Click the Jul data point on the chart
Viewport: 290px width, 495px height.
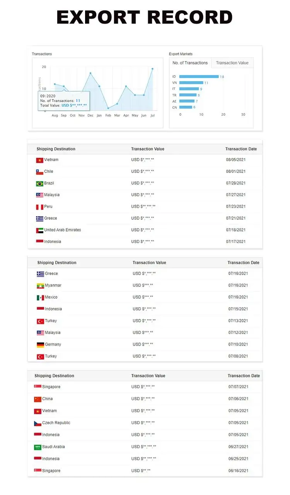(x=152, y=69)
